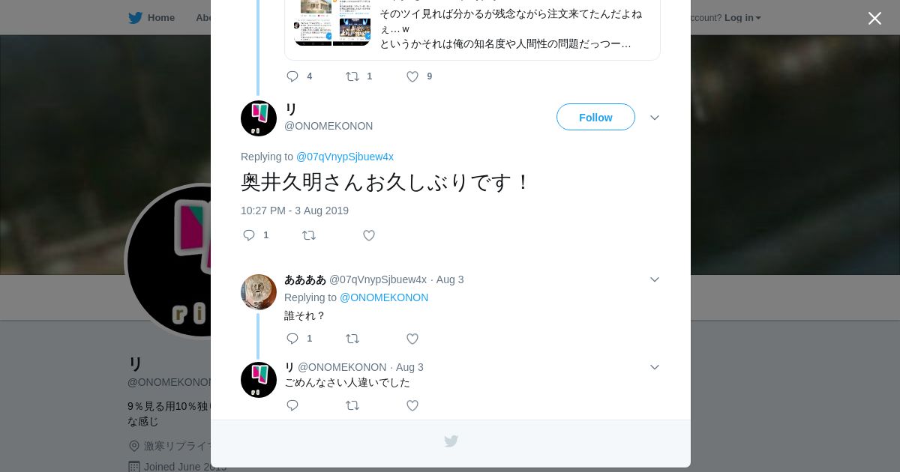Retweet the main tweet posted at 10:27 PM
900x472 pixels.
click(309, 235)
